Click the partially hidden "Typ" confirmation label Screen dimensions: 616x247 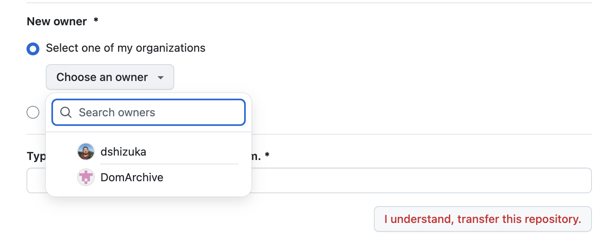click(x=36, y=156)
